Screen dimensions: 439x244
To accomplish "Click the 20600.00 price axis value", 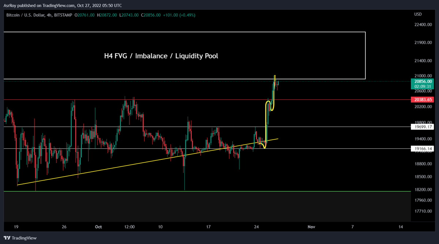I will point(423,91).
